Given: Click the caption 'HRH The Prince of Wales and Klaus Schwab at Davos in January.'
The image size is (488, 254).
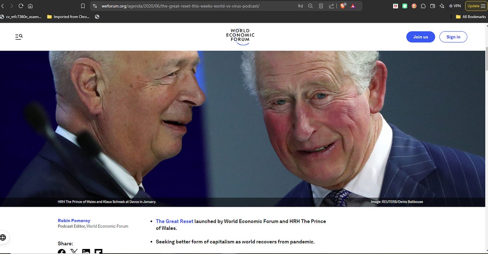Looking at the screenshot, I should [x=107, y=202].
